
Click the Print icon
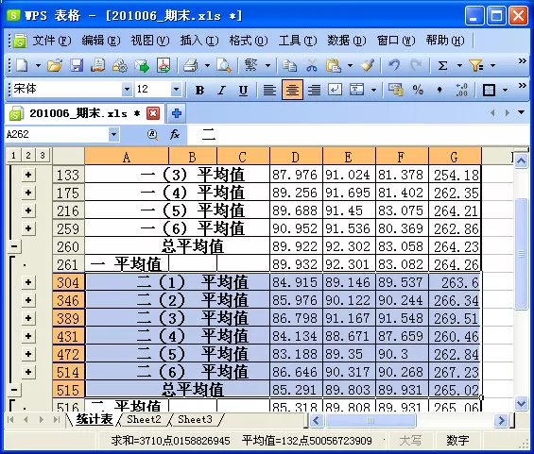[191, 65]
